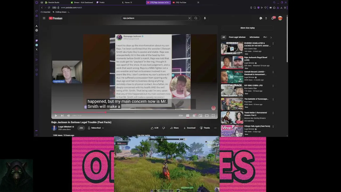Screen dimensions: 341x192
Task: Reload the page
Action: [49, 7]
